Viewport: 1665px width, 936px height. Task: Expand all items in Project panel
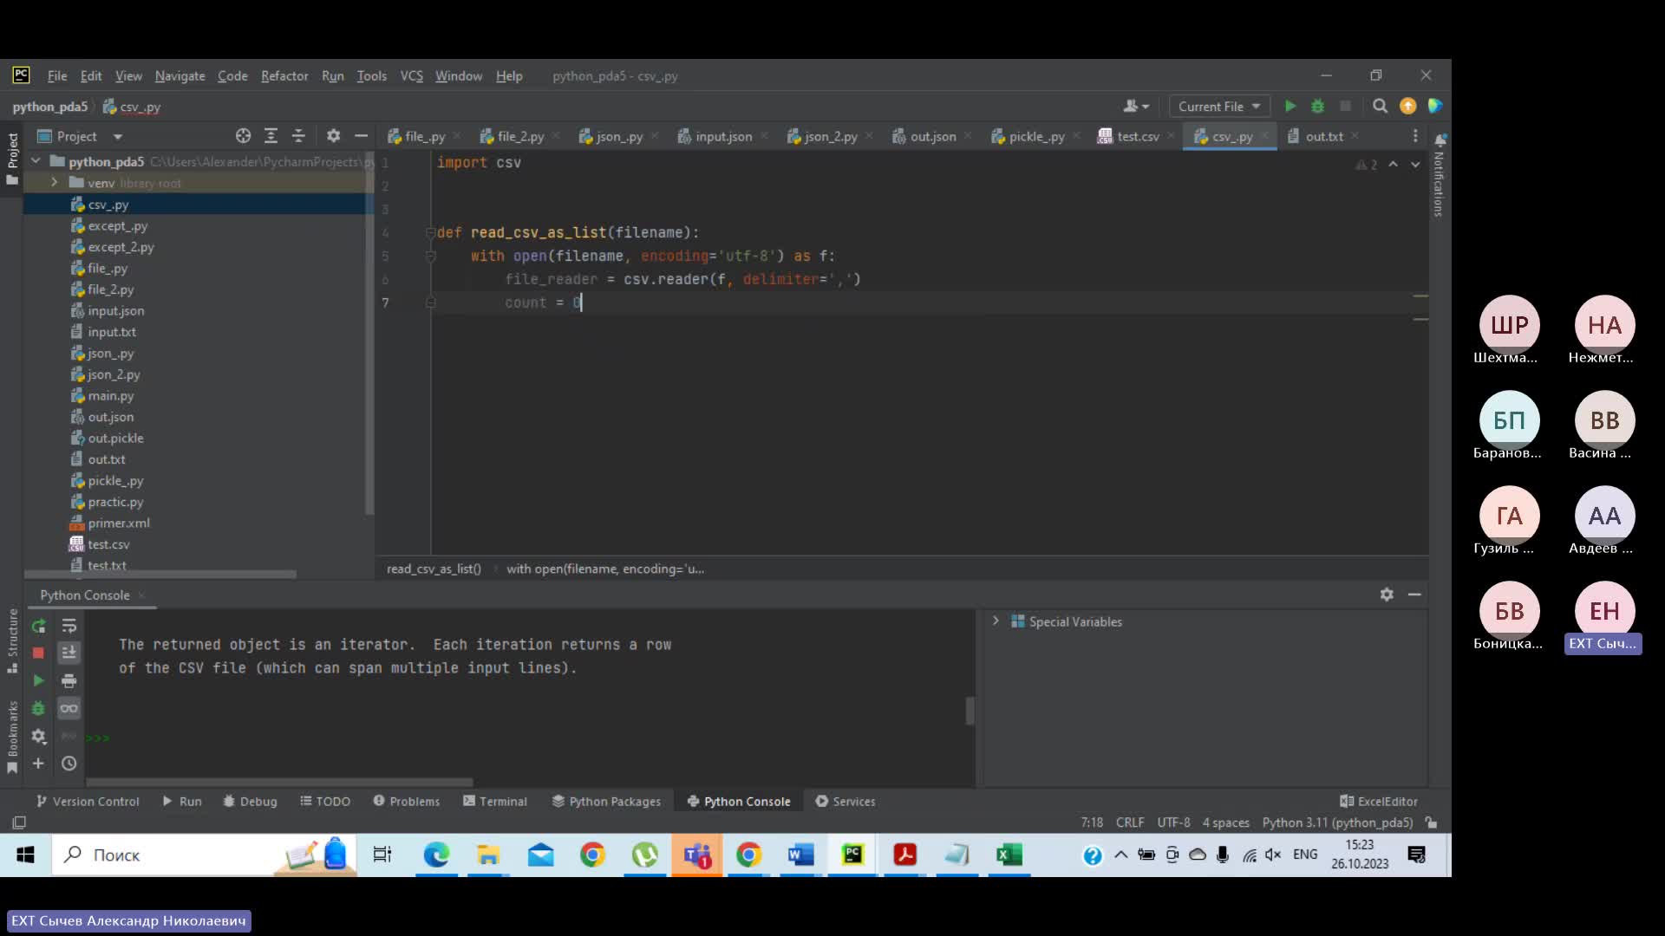coord(271,136)
